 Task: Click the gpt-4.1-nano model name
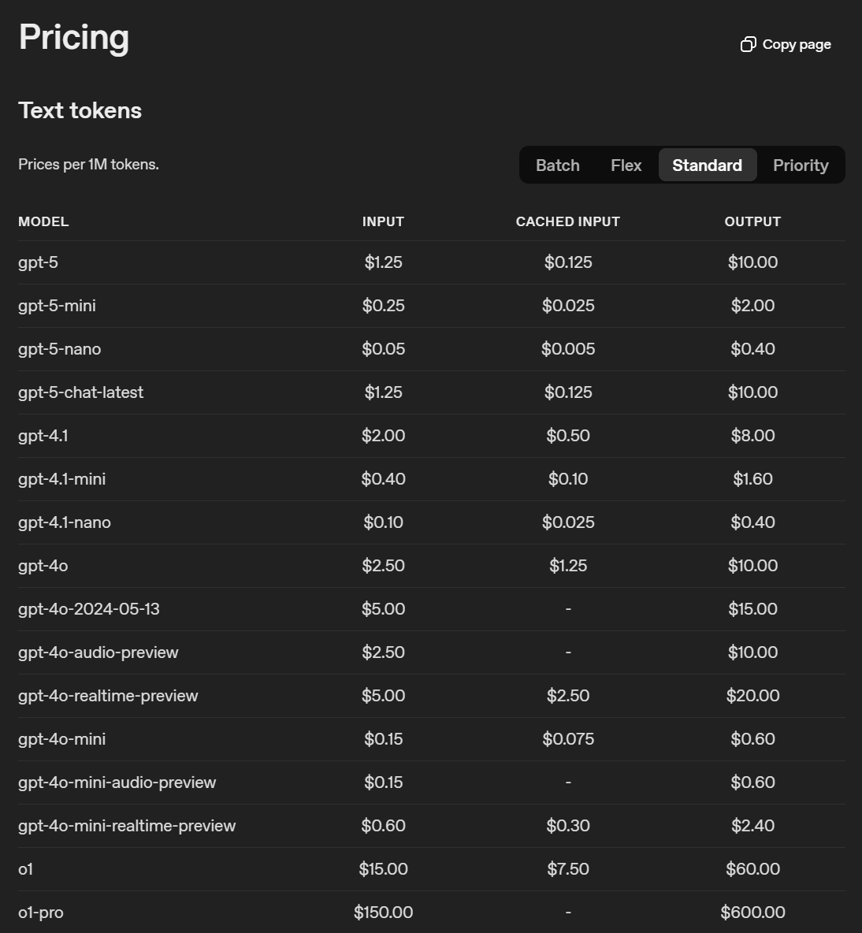(65, 522)
